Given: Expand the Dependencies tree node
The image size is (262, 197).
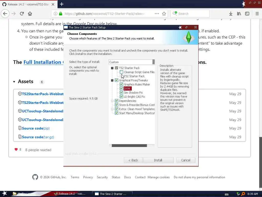Looking at the screenshot, I should tap(112, 101).
